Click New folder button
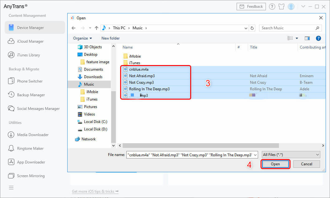The width and height of the screenshot is (330, 198). point(111,38)
